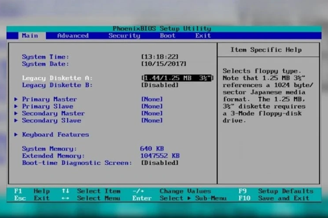Open the Main menu tab
Viewport: 328px width, 218px height.
coord(30,36)
